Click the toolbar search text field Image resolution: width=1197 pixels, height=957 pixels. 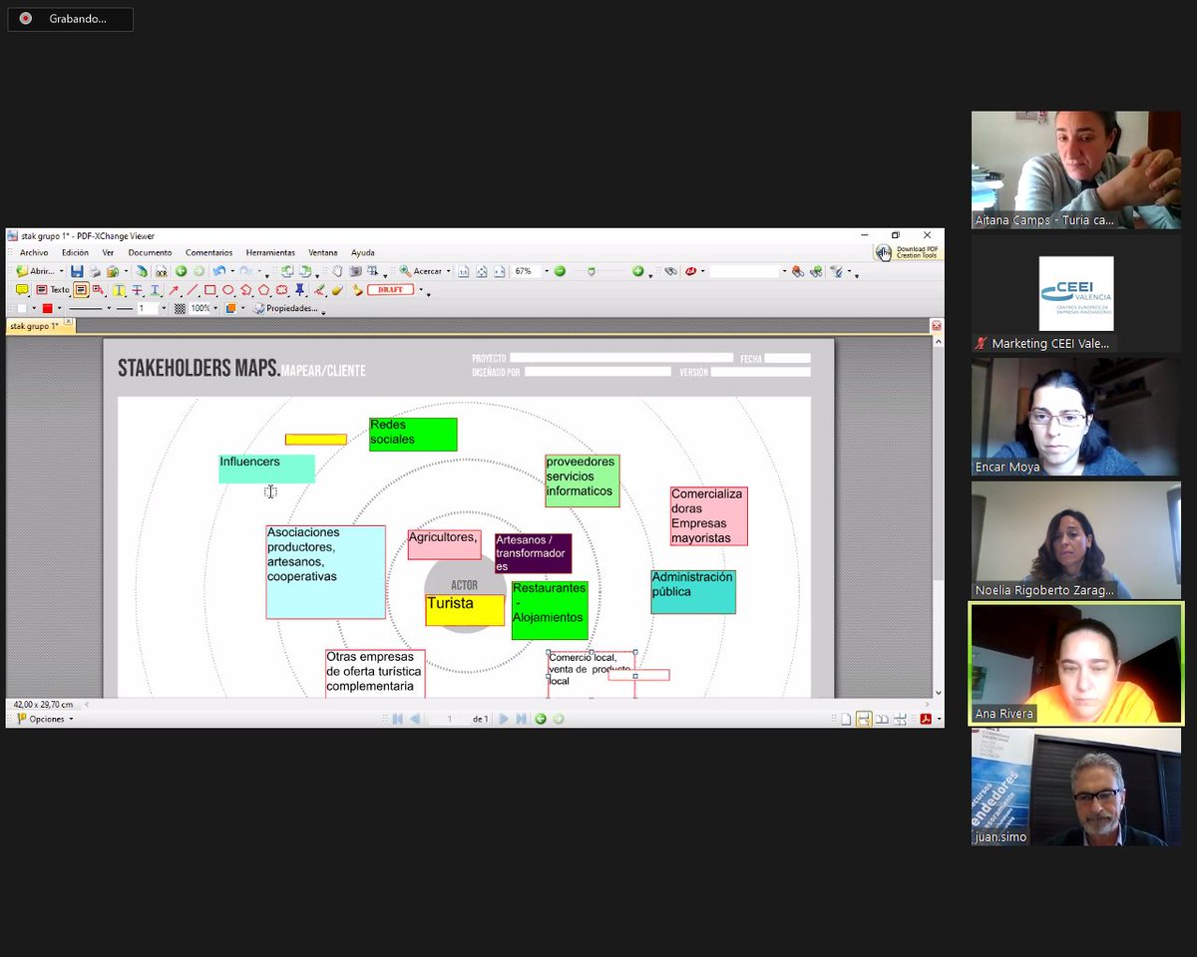tap(744, 271)
